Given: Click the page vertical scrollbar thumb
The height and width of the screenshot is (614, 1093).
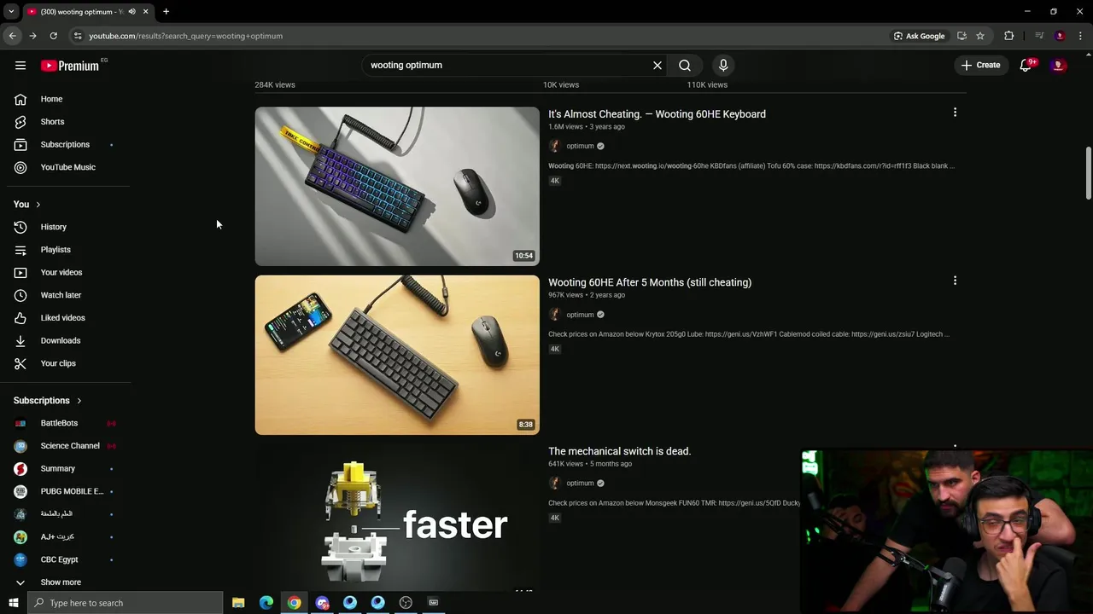Looking at the screenshot, I should [1088, 173].
